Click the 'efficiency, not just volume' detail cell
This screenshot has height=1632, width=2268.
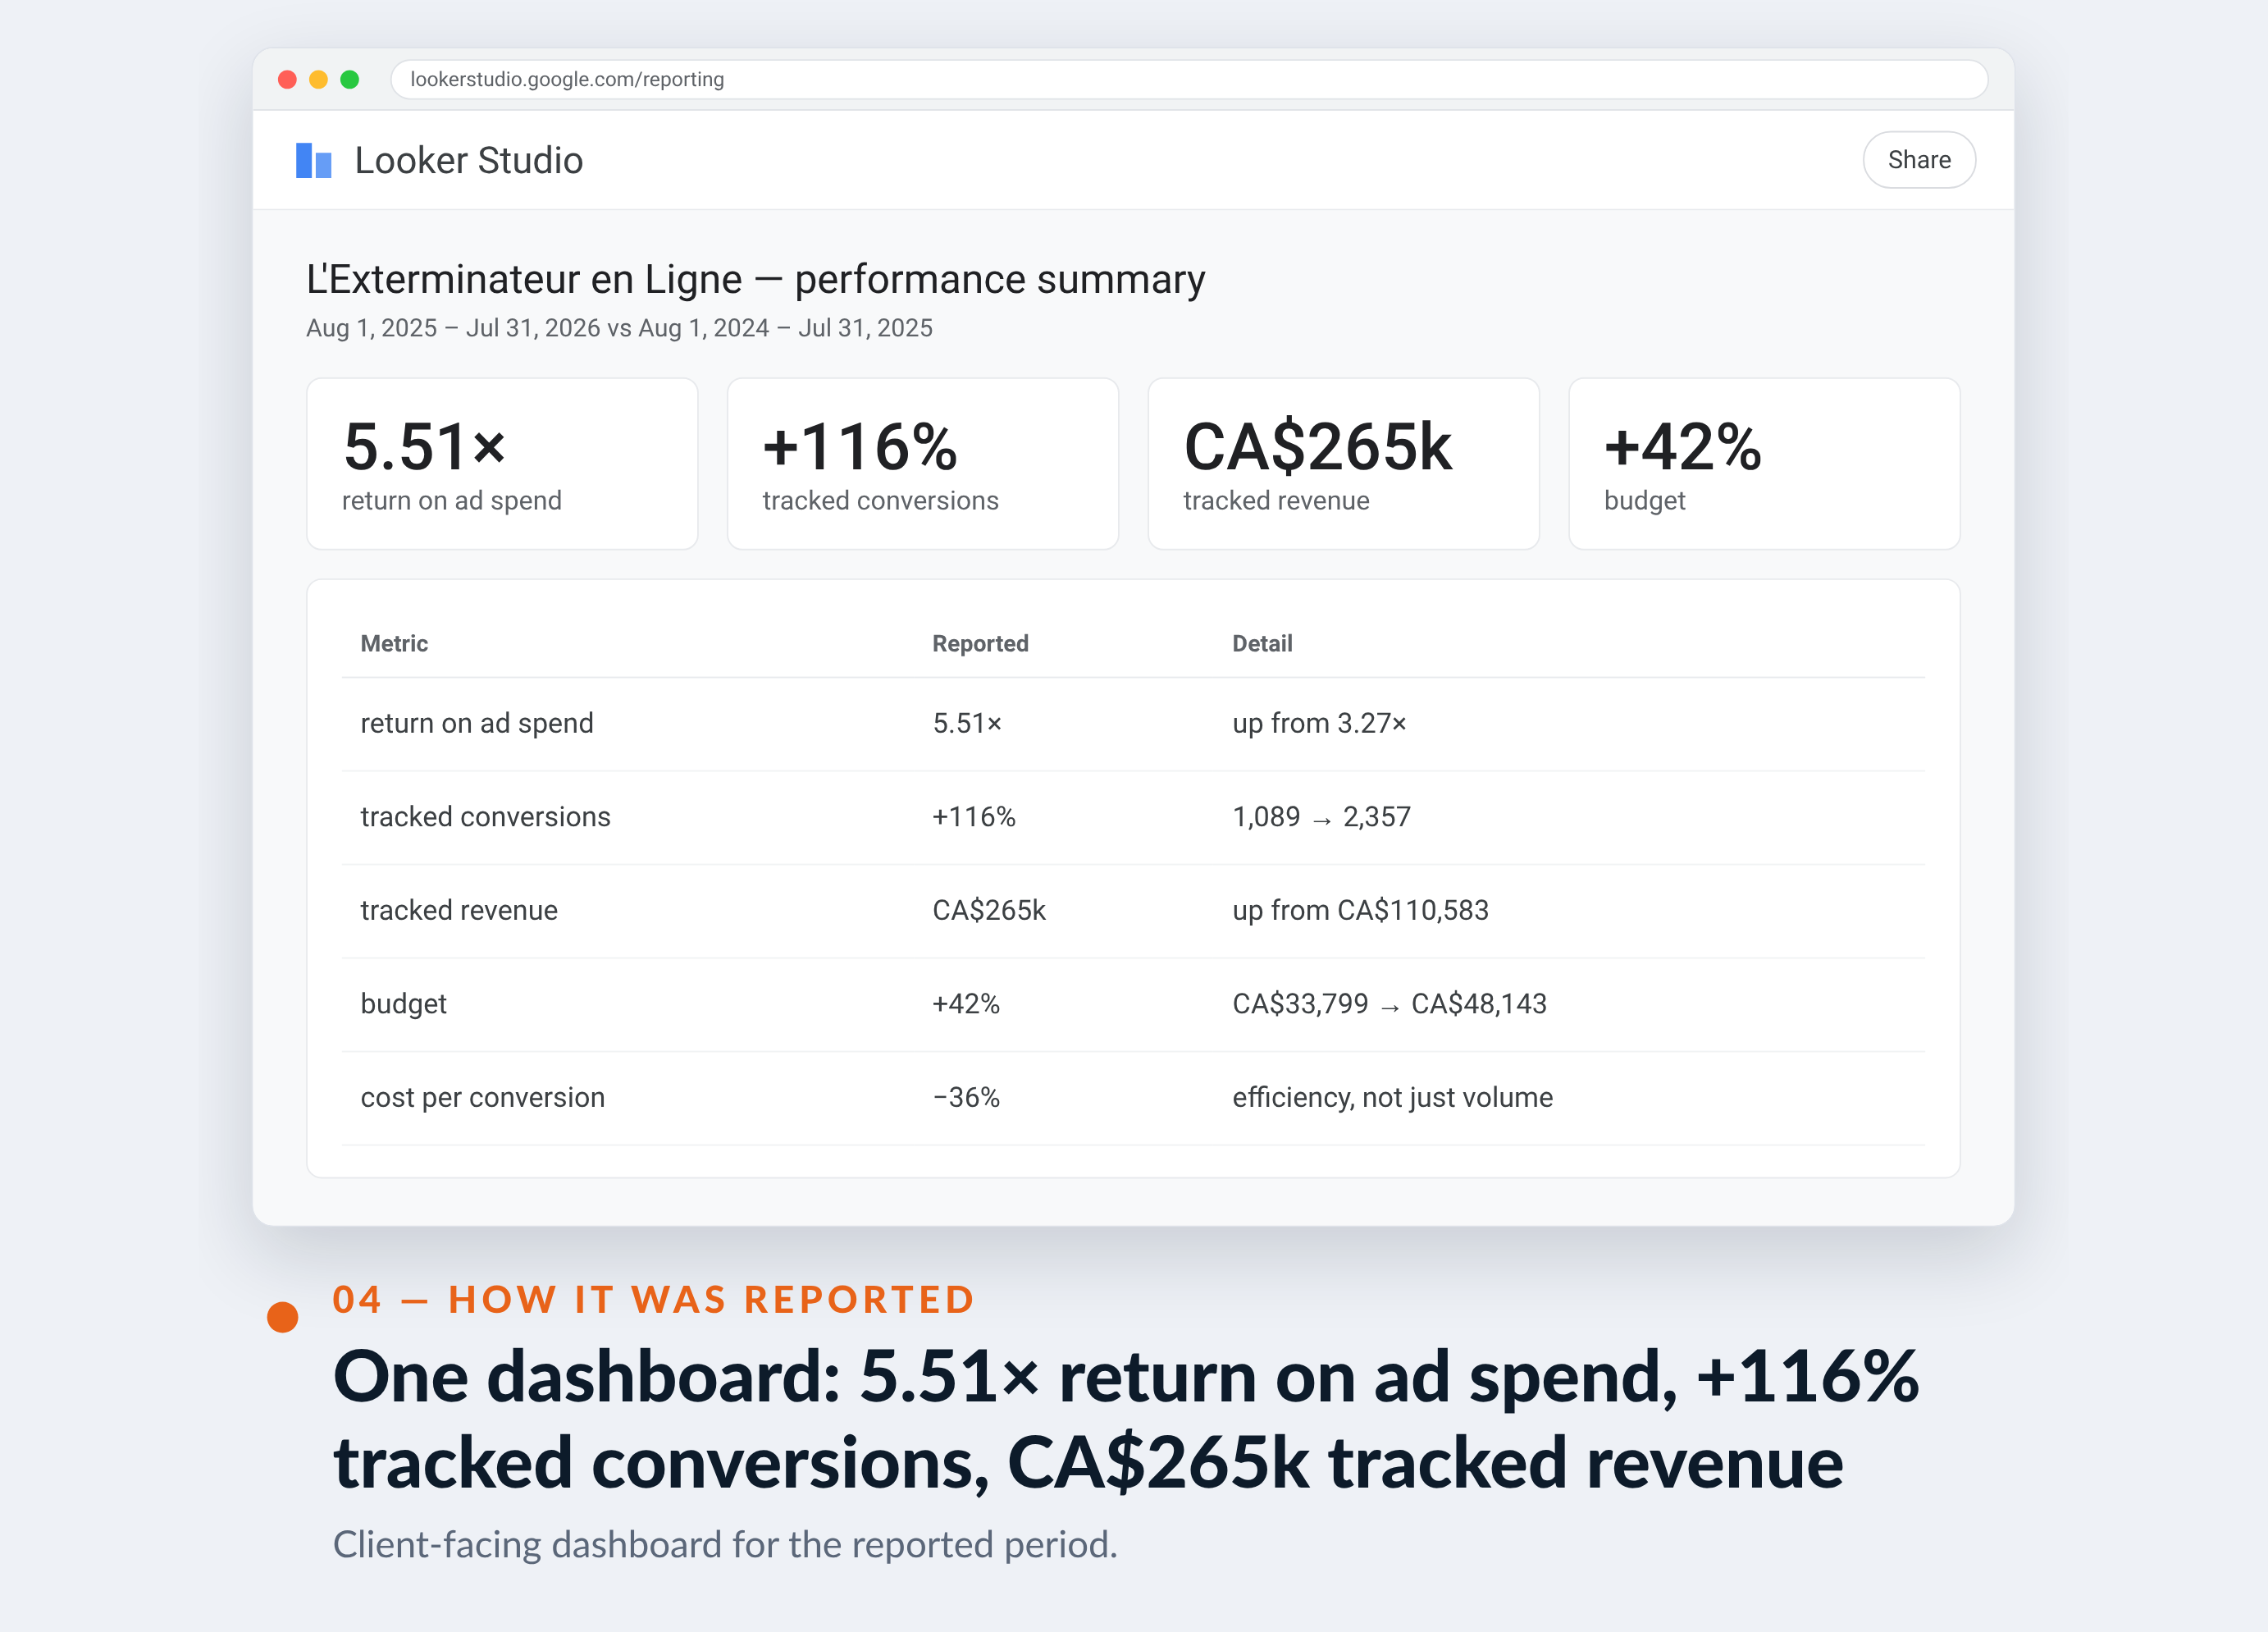pos(1392,1098)
